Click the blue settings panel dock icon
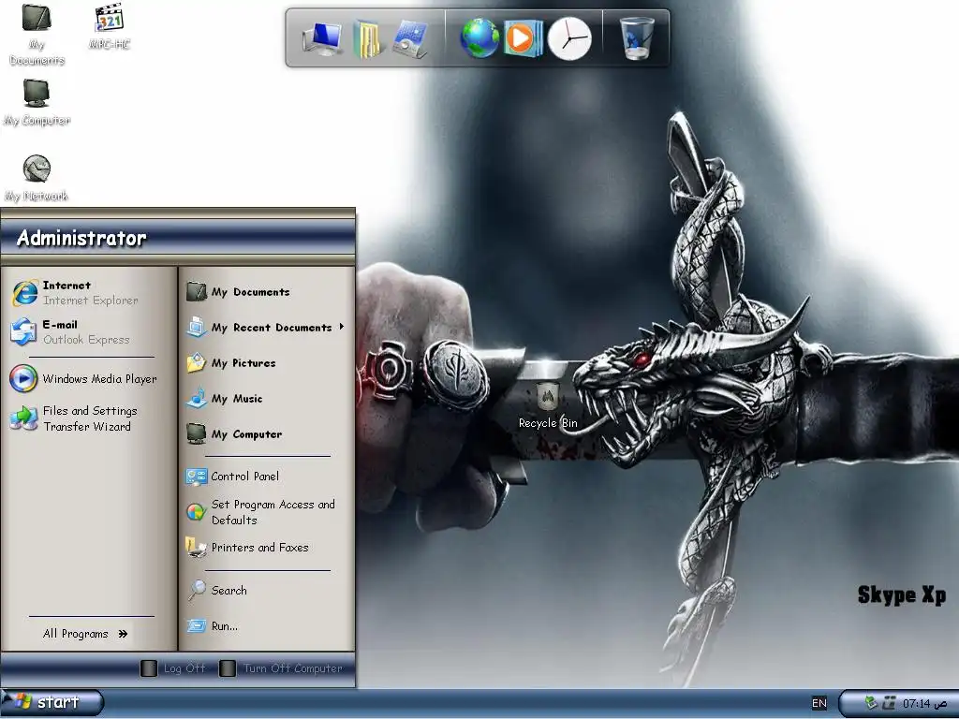 point(411,38)
